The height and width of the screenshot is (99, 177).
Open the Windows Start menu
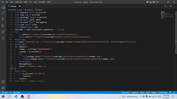point(3,97)
